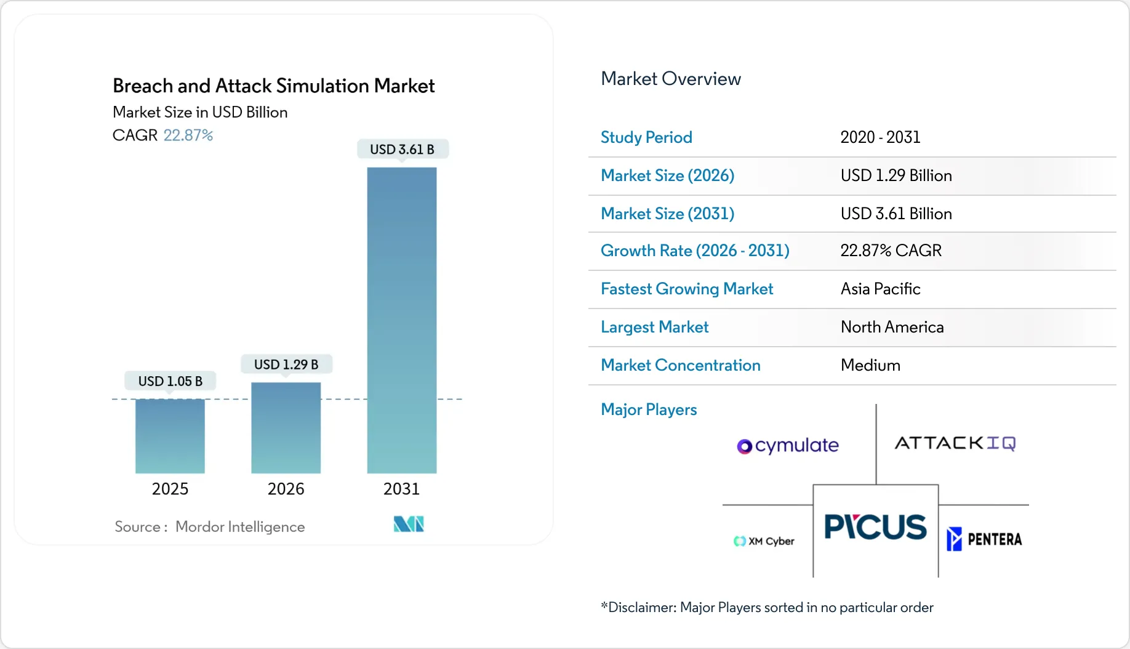Screen dimensions: 1130x649
Task: Click Growth Rate (2026 - 2031) label
Action: [x=695, y=251]
